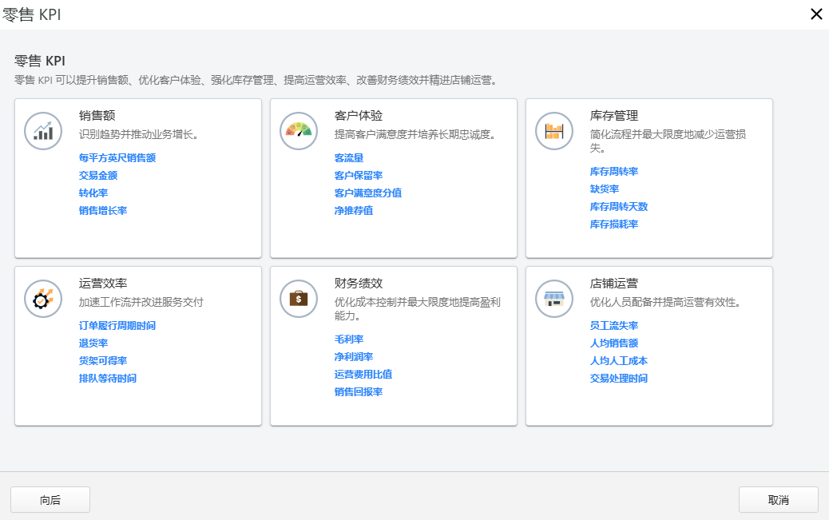
Task: Close the 零售 KPI dialog
Action: (815, 14)
